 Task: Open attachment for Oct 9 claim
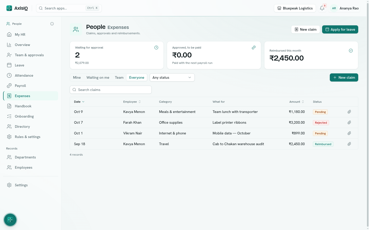[x=349, y=112]
